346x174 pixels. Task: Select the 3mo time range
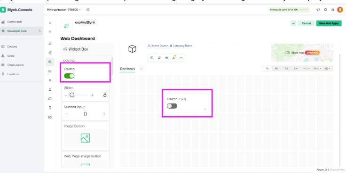(x=317, y=69)
